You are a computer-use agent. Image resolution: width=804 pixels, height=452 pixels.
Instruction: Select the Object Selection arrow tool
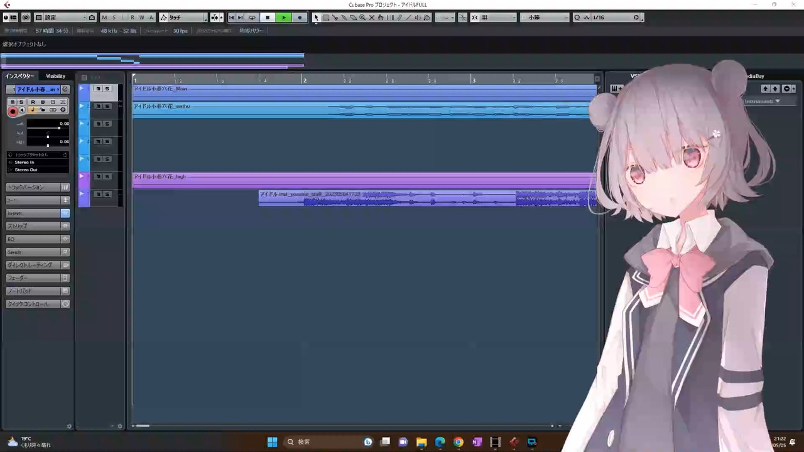316,18
